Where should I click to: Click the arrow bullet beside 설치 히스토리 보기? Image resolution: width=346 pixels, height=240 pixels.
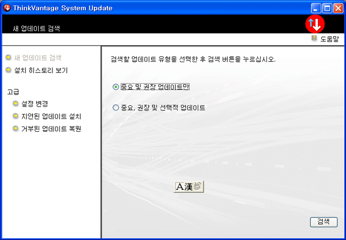(x=9, y=70)
